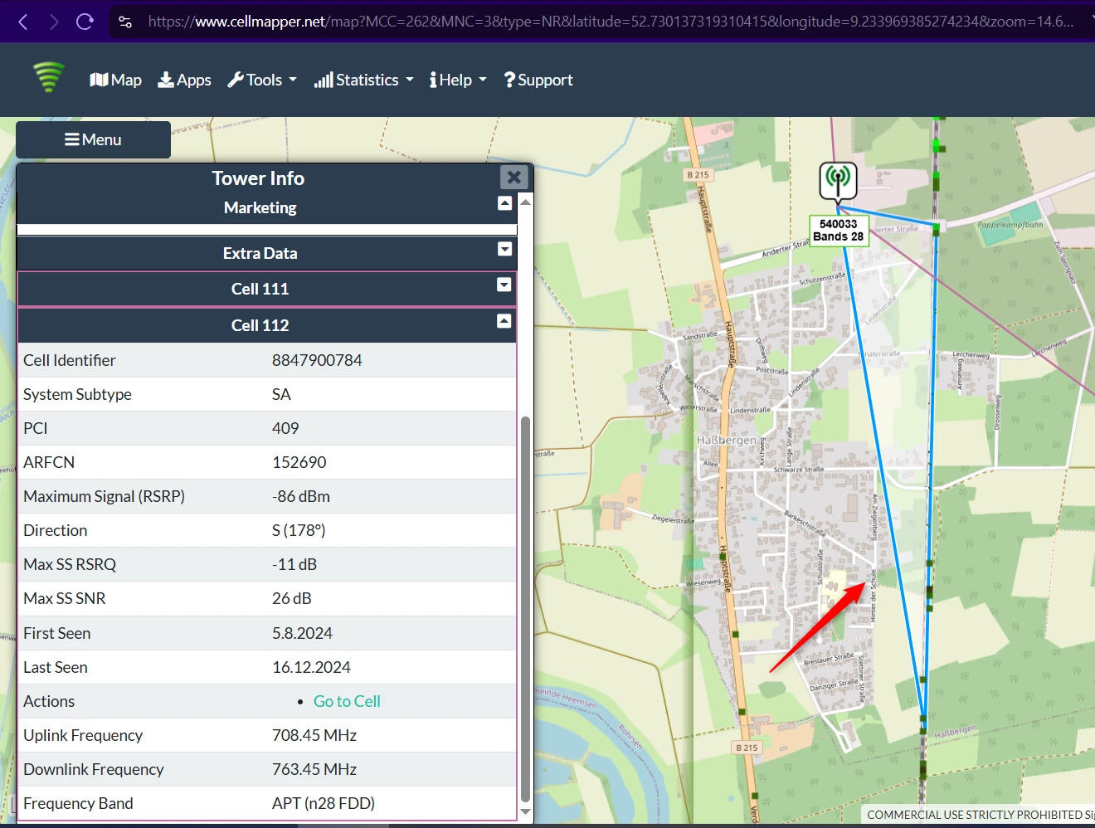Collapse the Marketing section
This screenshot has width=1095, height=828.
click(x=504, y=203)
